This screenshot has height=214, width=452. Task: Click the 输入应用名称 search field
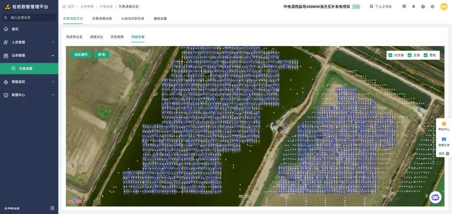coord(29,18)
